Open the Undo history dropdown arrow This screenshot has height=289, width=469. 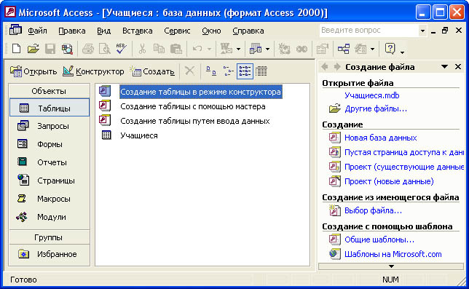210,49
